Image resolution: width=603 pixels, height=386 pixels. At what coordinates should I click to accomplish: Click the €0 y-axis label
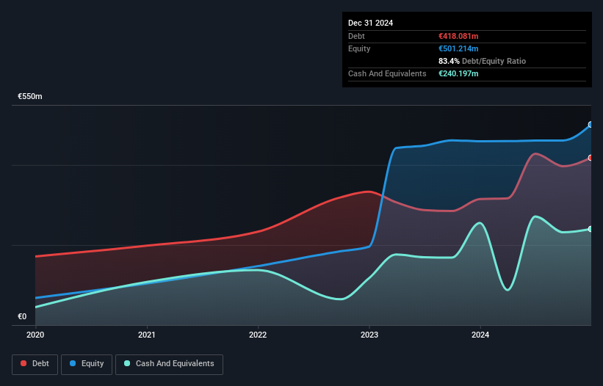[x=22, y=316]
